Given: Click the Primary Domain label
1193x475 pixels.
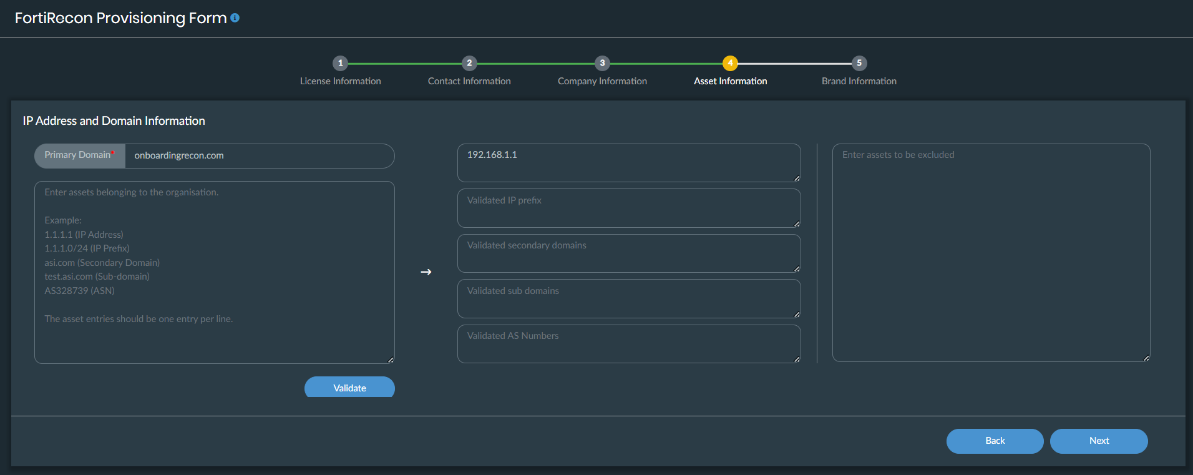Looking at the screenshot, I should click(x=79, y=155).
